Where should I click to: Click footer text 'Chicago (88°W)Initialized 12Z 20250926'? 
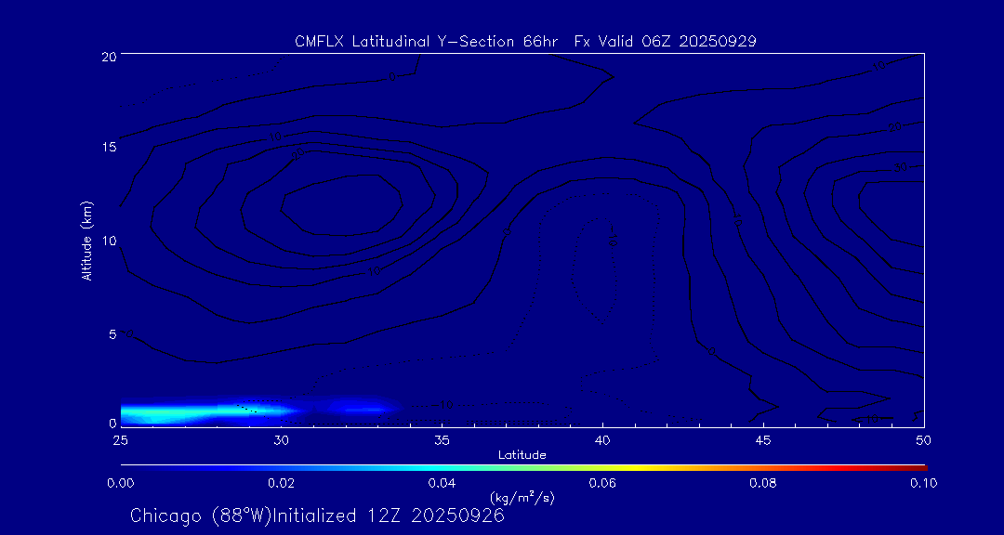pyautogui.click(x=317, y=515)
